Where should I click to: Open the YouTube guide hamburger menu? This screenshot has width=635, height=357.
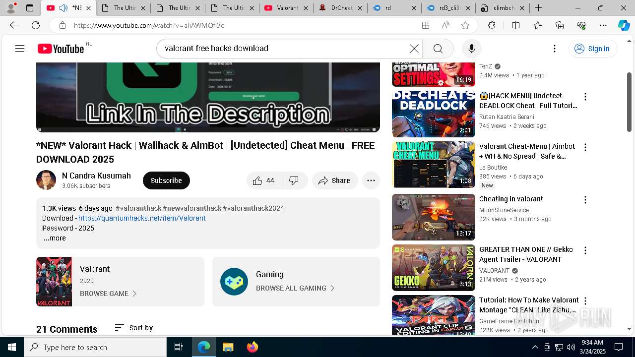coord(20,49)
